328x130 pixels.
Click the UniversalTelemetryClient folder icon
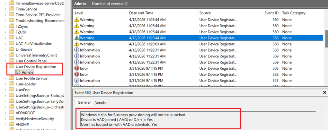coord(12,55)
